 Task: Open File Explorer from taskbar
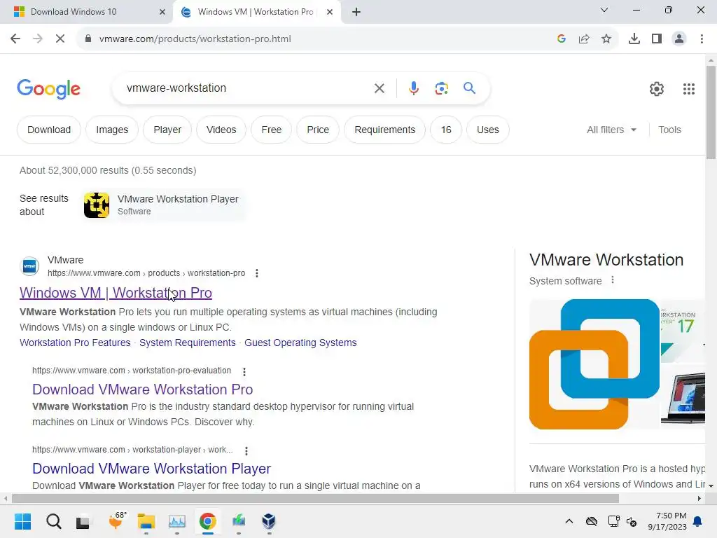pos(146,521)
